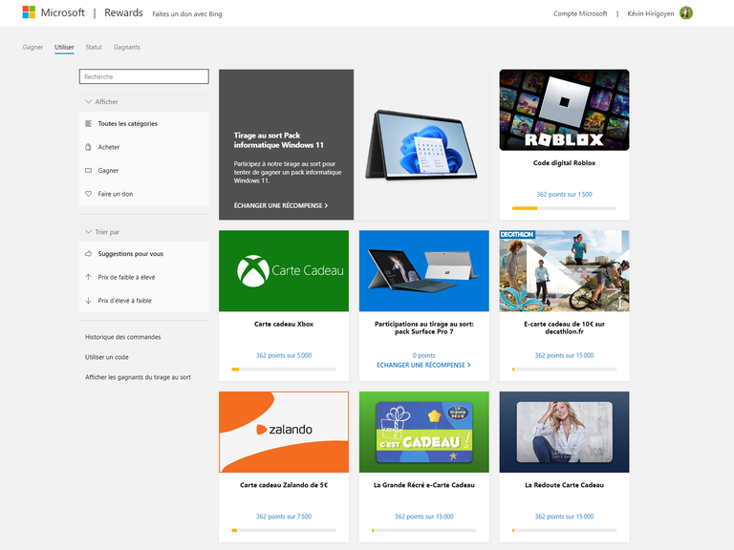Click La Redoute Carte Cadeau title
Image resolution: width=734 pixels, height=550 pixels.
point(564,485)
